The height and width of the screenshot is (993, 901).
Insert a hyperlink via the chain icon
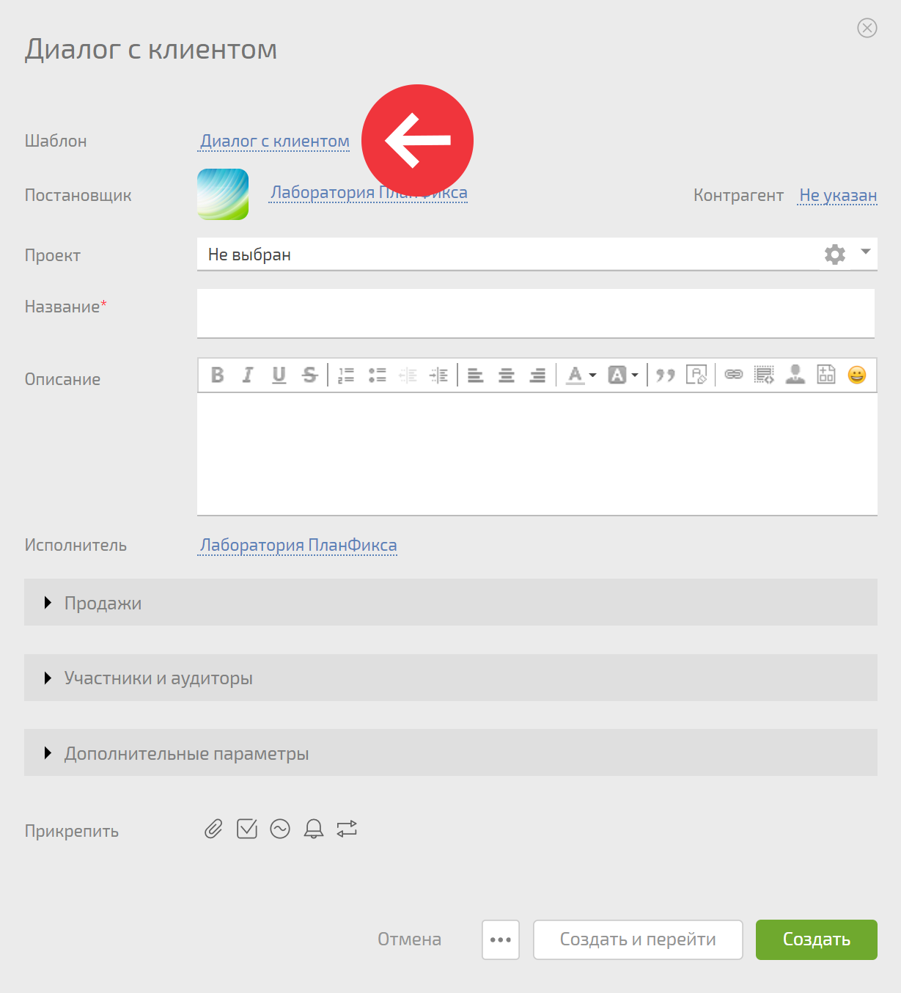click(x=734, y=375)
